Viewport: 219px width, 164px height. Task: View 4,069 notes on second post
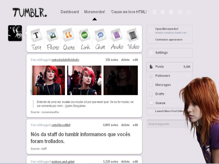pos(111,125)
